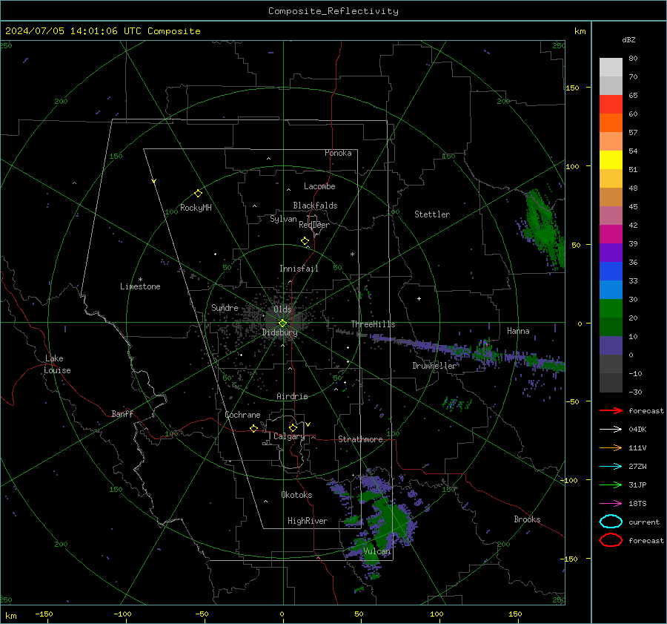Click the Strathmore label
This screenshot has height=624, width=667.
tap(360, 439)
